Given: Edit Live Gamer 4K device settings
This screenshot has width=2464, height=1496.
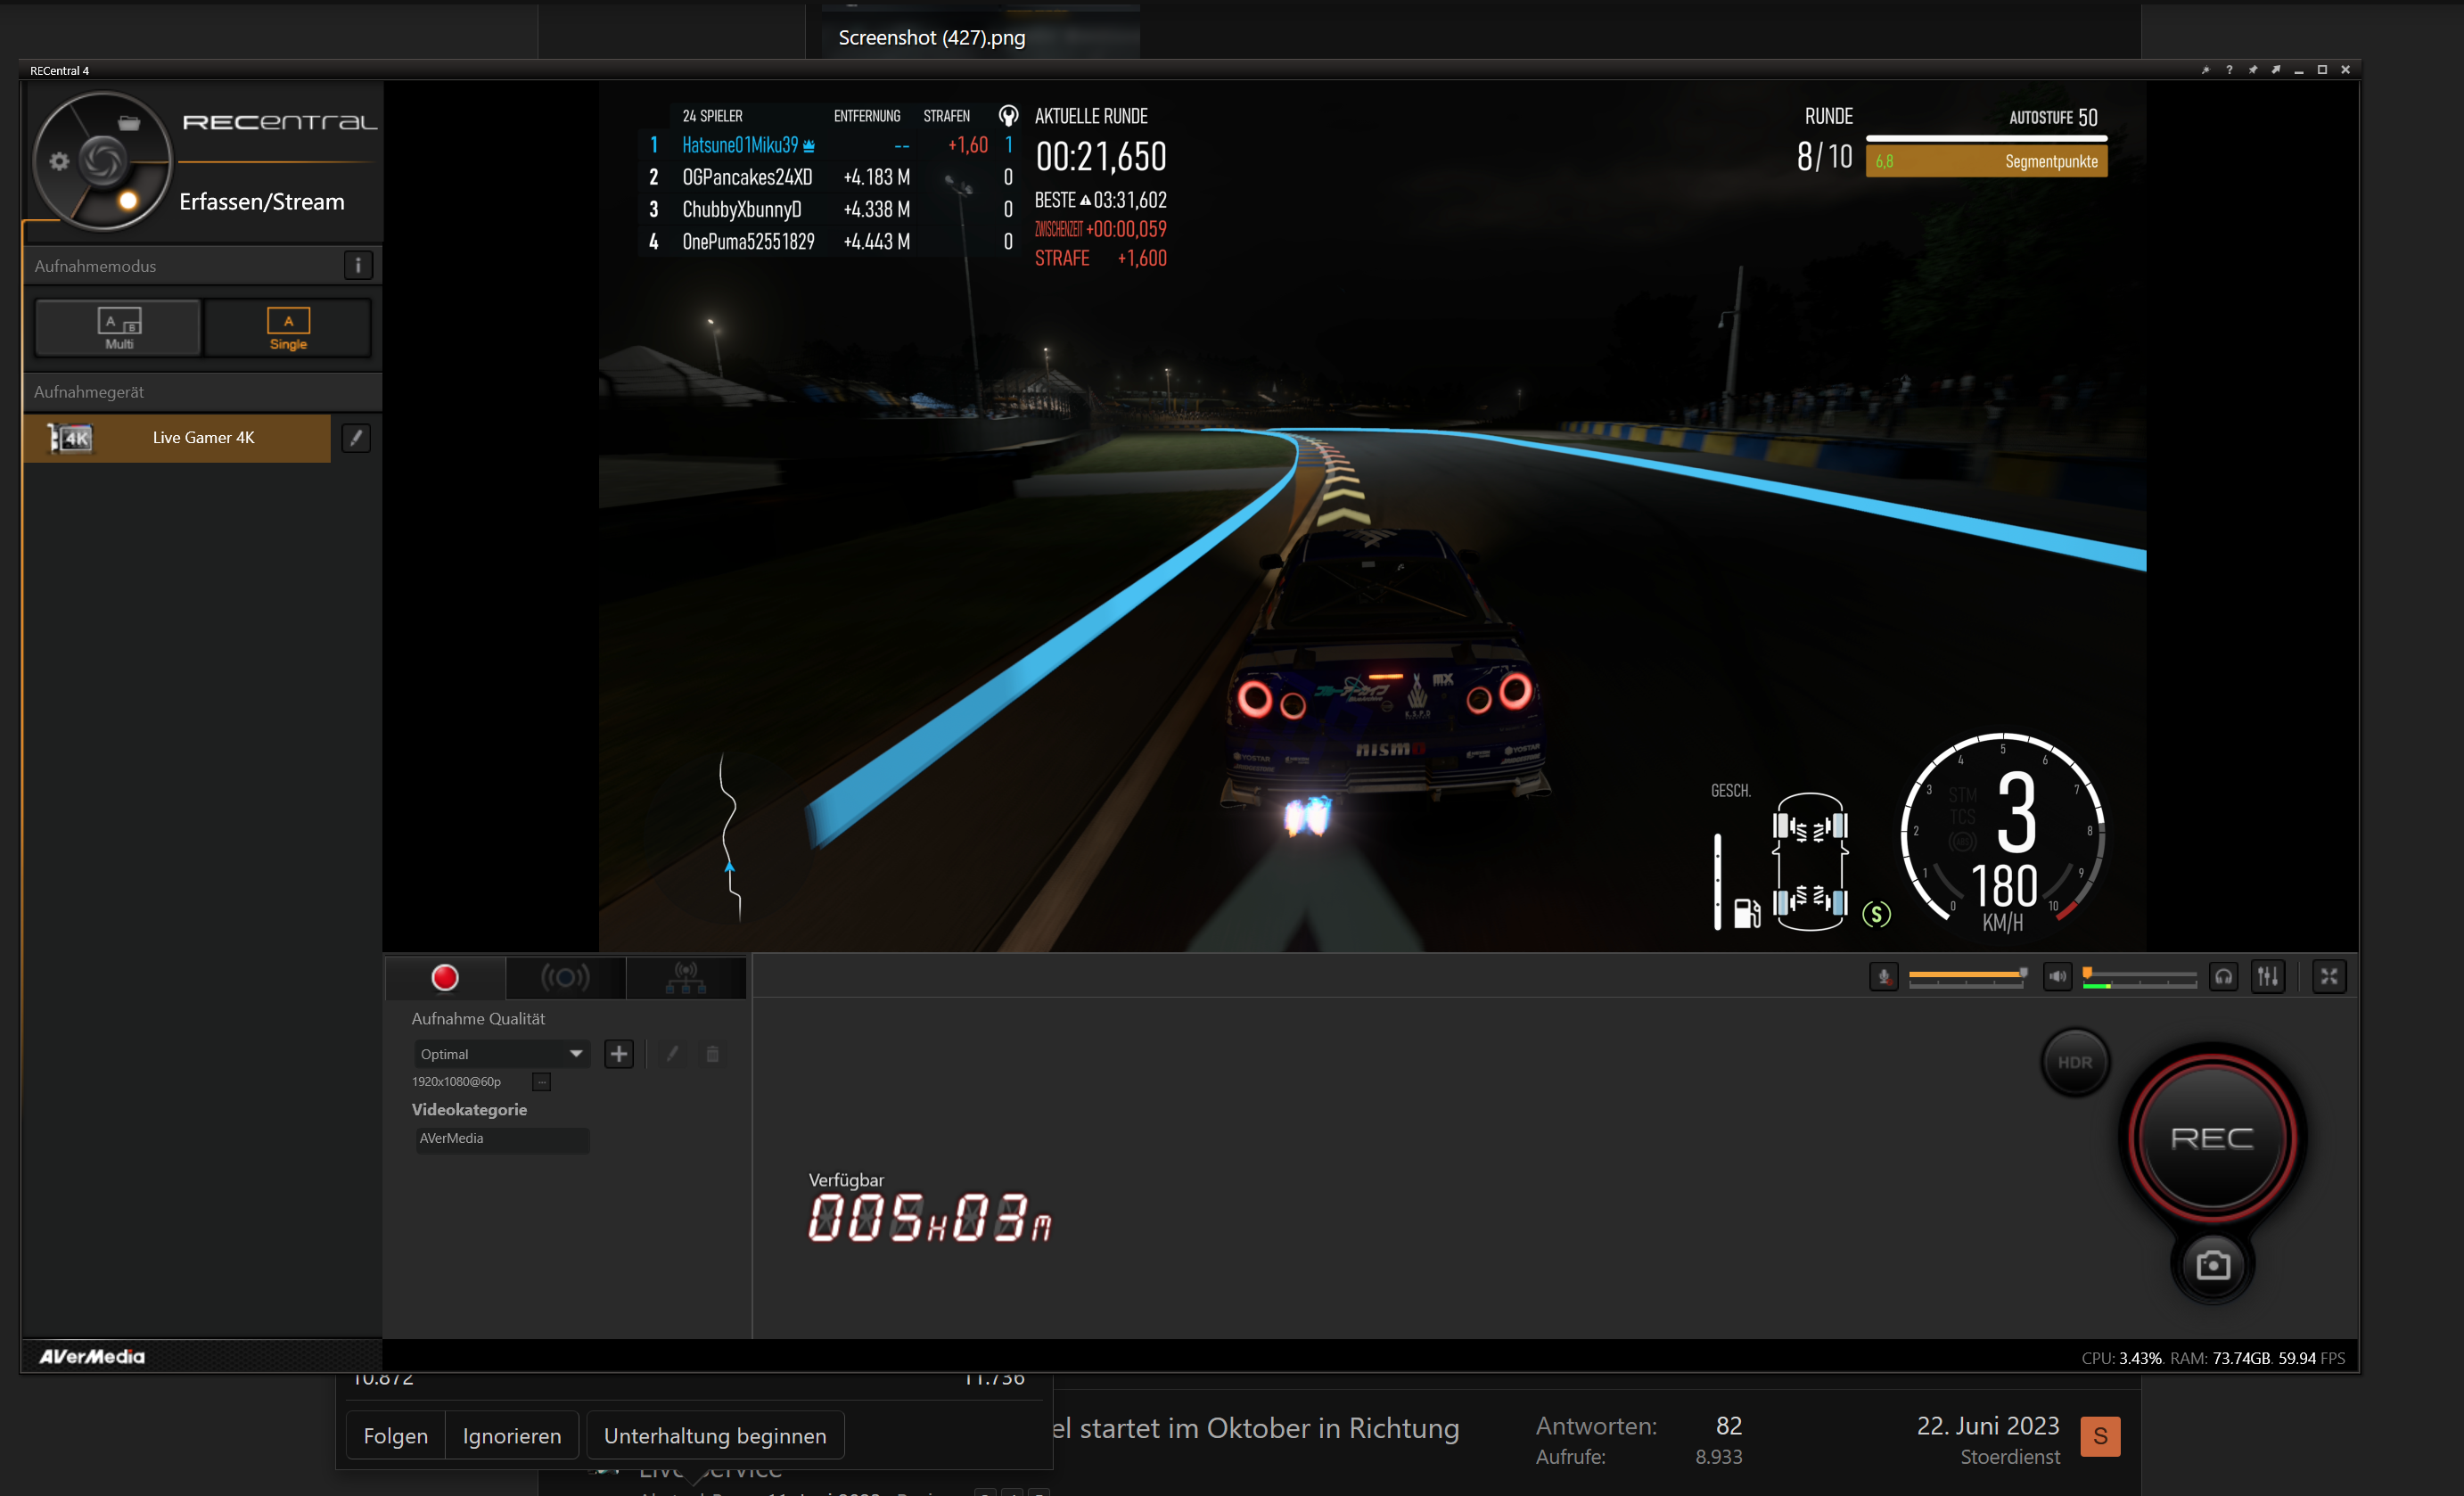Looking at the screenshot, I should [x=356, y=438].
